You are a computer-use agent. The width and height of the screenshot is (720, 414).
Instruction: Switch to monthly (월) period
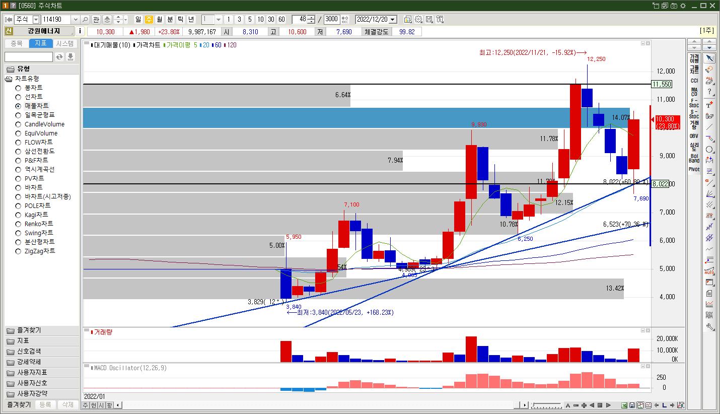159,19
